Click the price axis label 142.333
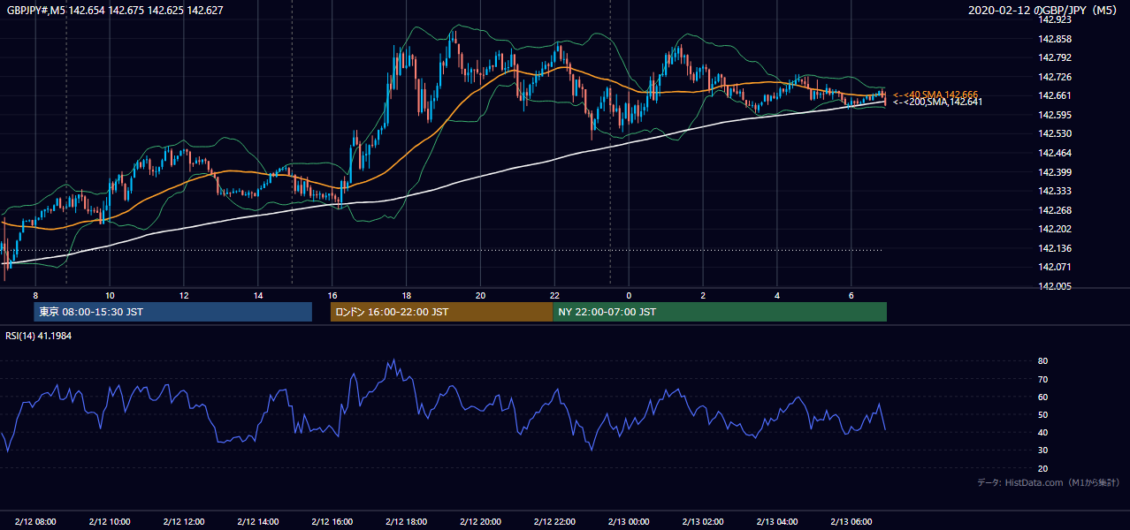Image resolution: width=1130 pixels, height=530 pixels. pyautogui.click(x=1055, y=191)
